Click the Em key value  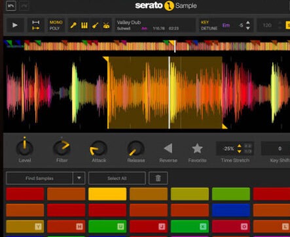coord(226,25)
